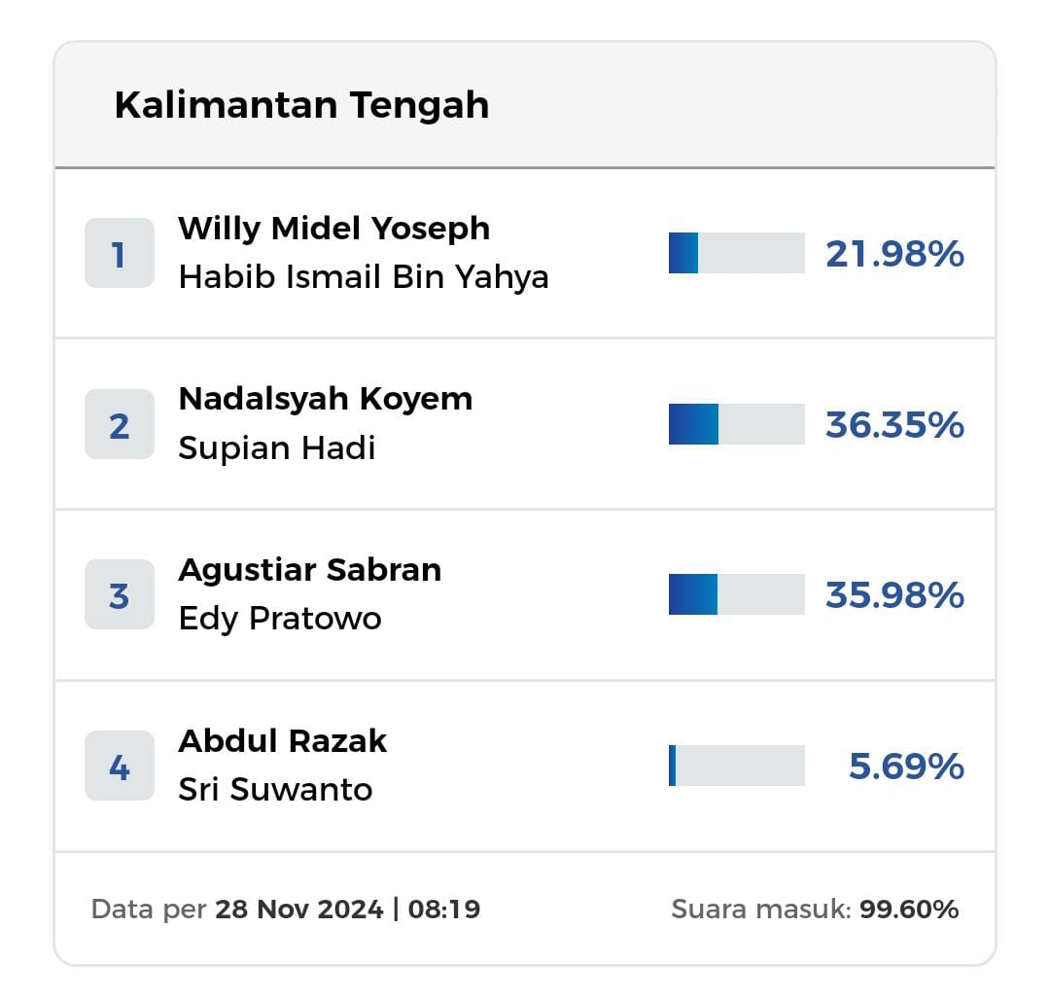Click the 35.98% vote progress bar

[x=736, y=594]
